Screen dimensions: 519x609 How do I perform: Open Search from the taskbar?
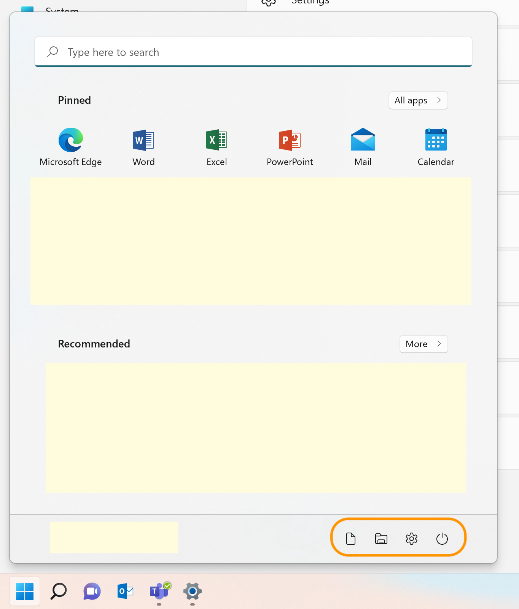click(x=59, y=591)
